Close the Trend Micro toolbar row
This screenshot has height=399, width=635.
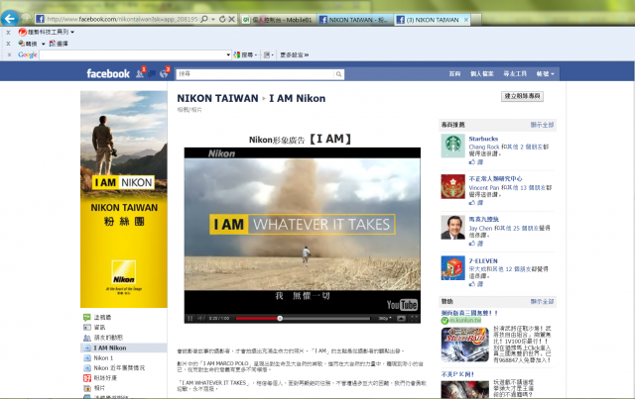8,32
